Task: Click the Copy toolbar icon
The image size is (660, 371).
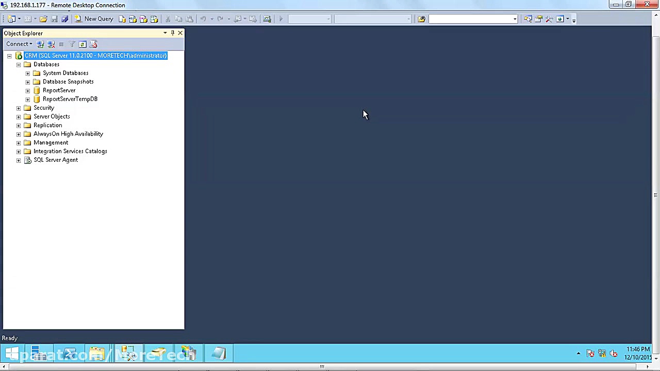Action: click(178, 19)
